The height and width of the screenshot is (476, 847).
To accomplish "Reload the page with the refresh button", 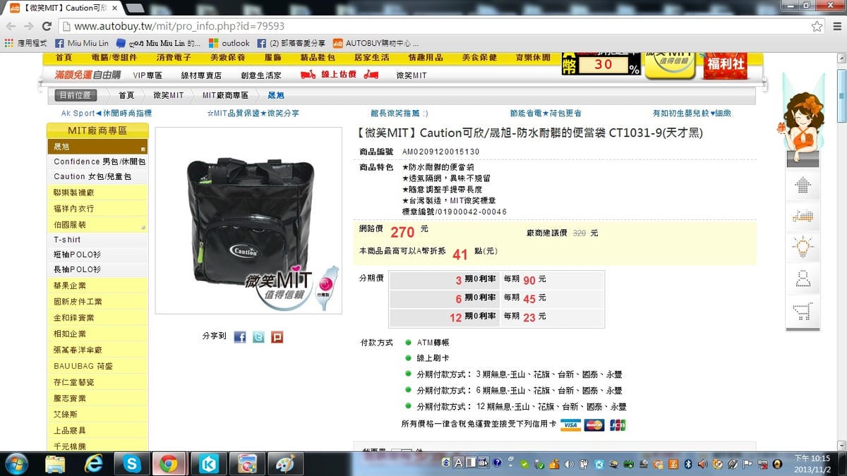I will (x=47, y=26).
